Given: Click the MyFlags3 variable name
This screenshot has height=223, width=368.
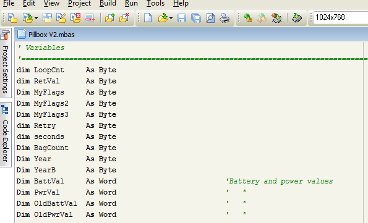Looking at the screenshot, I should 51,114.
